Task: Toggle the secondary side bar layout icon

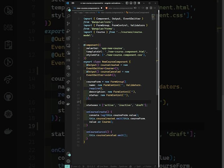Action: click(x=135, y=3)
